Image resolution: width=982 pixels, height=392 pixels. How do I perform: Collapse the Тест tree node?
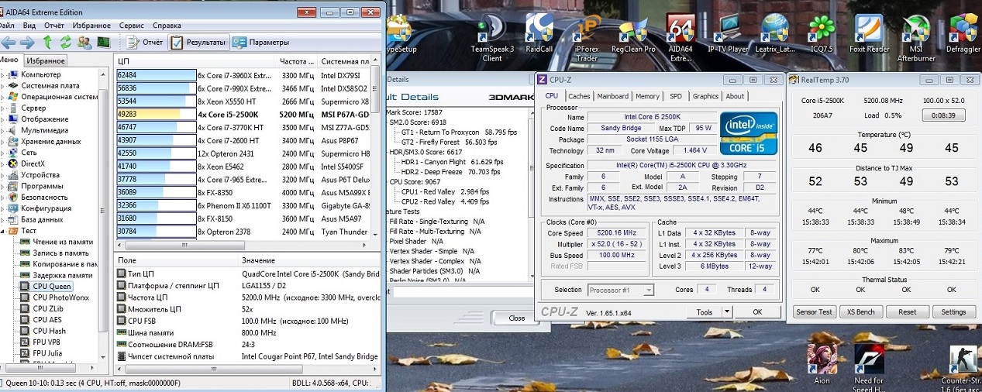pos(3,231)
